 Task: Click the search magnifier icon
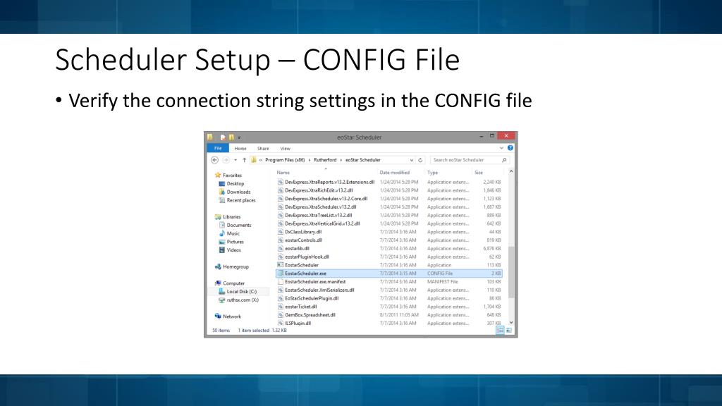tap(504, 160)
